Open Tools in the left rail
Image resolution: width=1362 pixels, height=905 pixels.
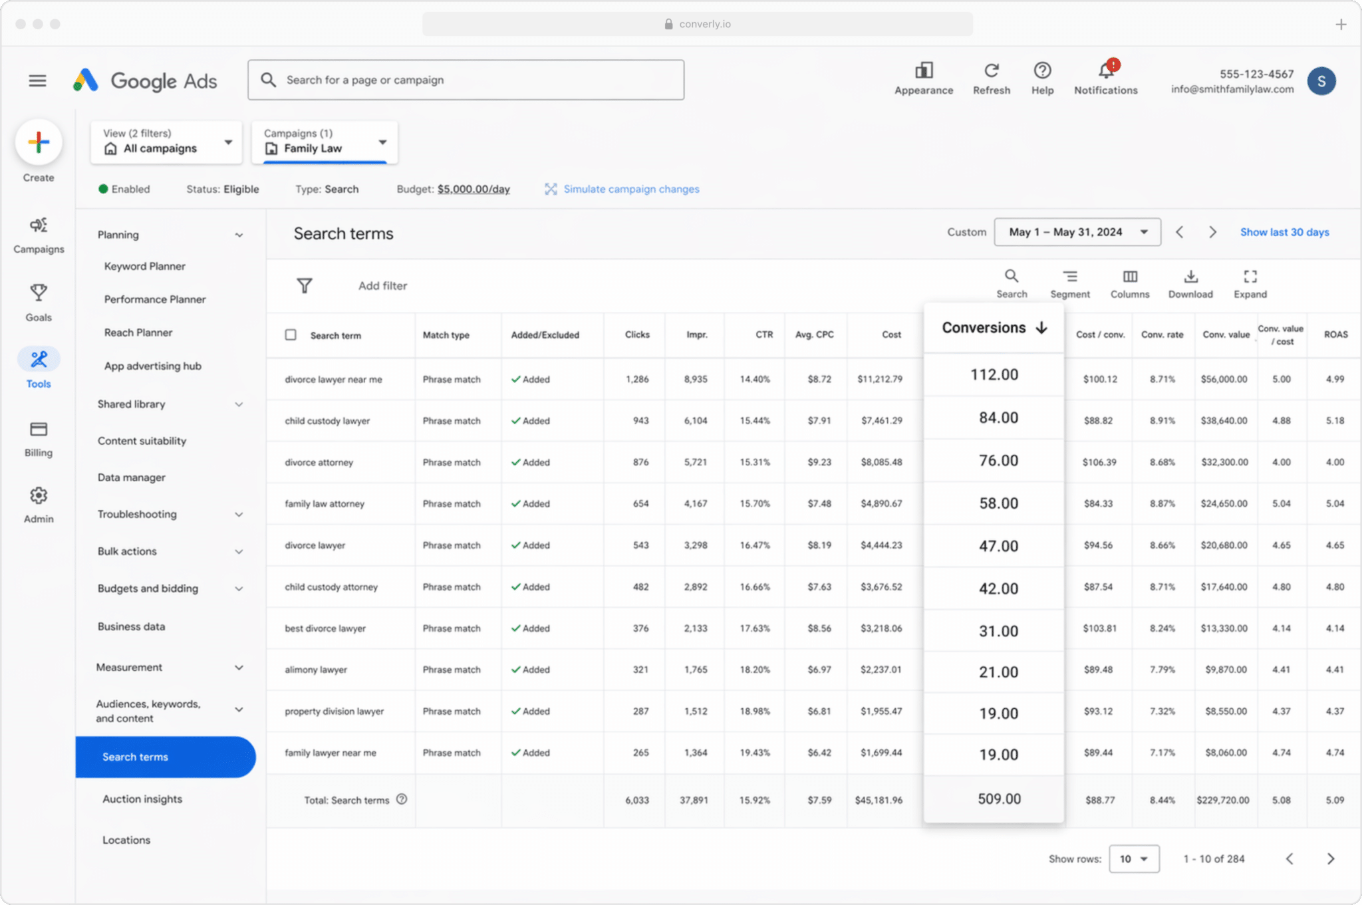[39, 368]
